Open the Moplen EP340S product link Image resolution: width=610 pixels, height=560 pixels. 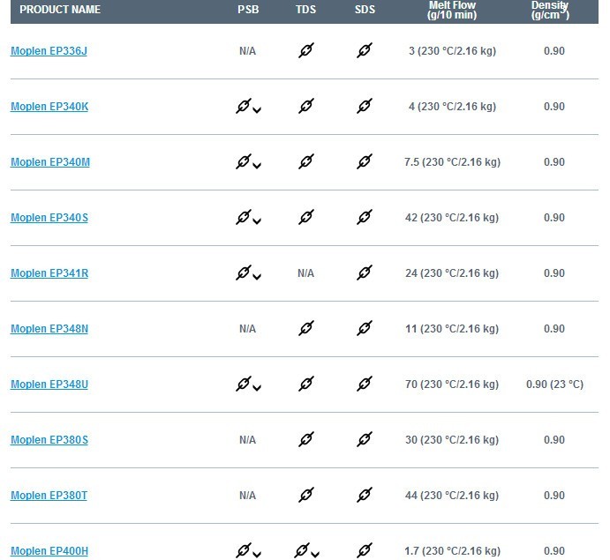49,218
